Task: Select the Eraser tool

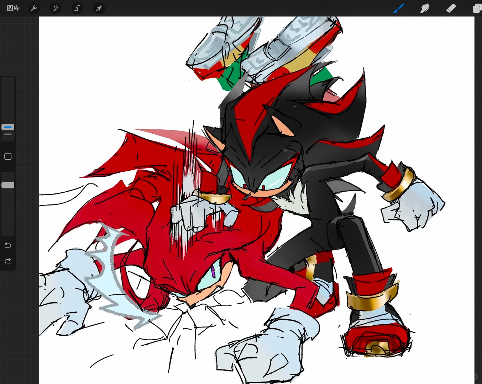Action: [x=451, y=8]
